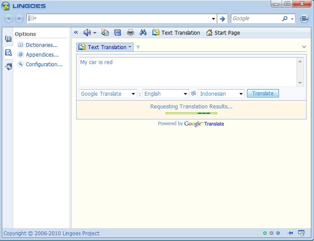This screenshot has width=314, height=241.
Task: Open the Appendix sidebar tab icon
Action: (8, 66)
